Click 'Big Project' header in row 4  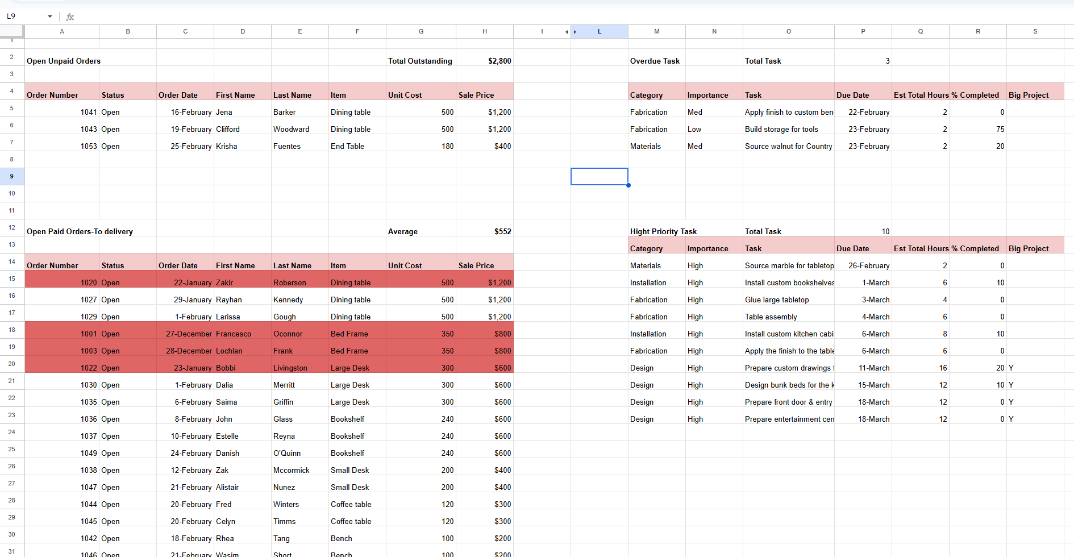pyautogui.click(x=1035, y=92)
